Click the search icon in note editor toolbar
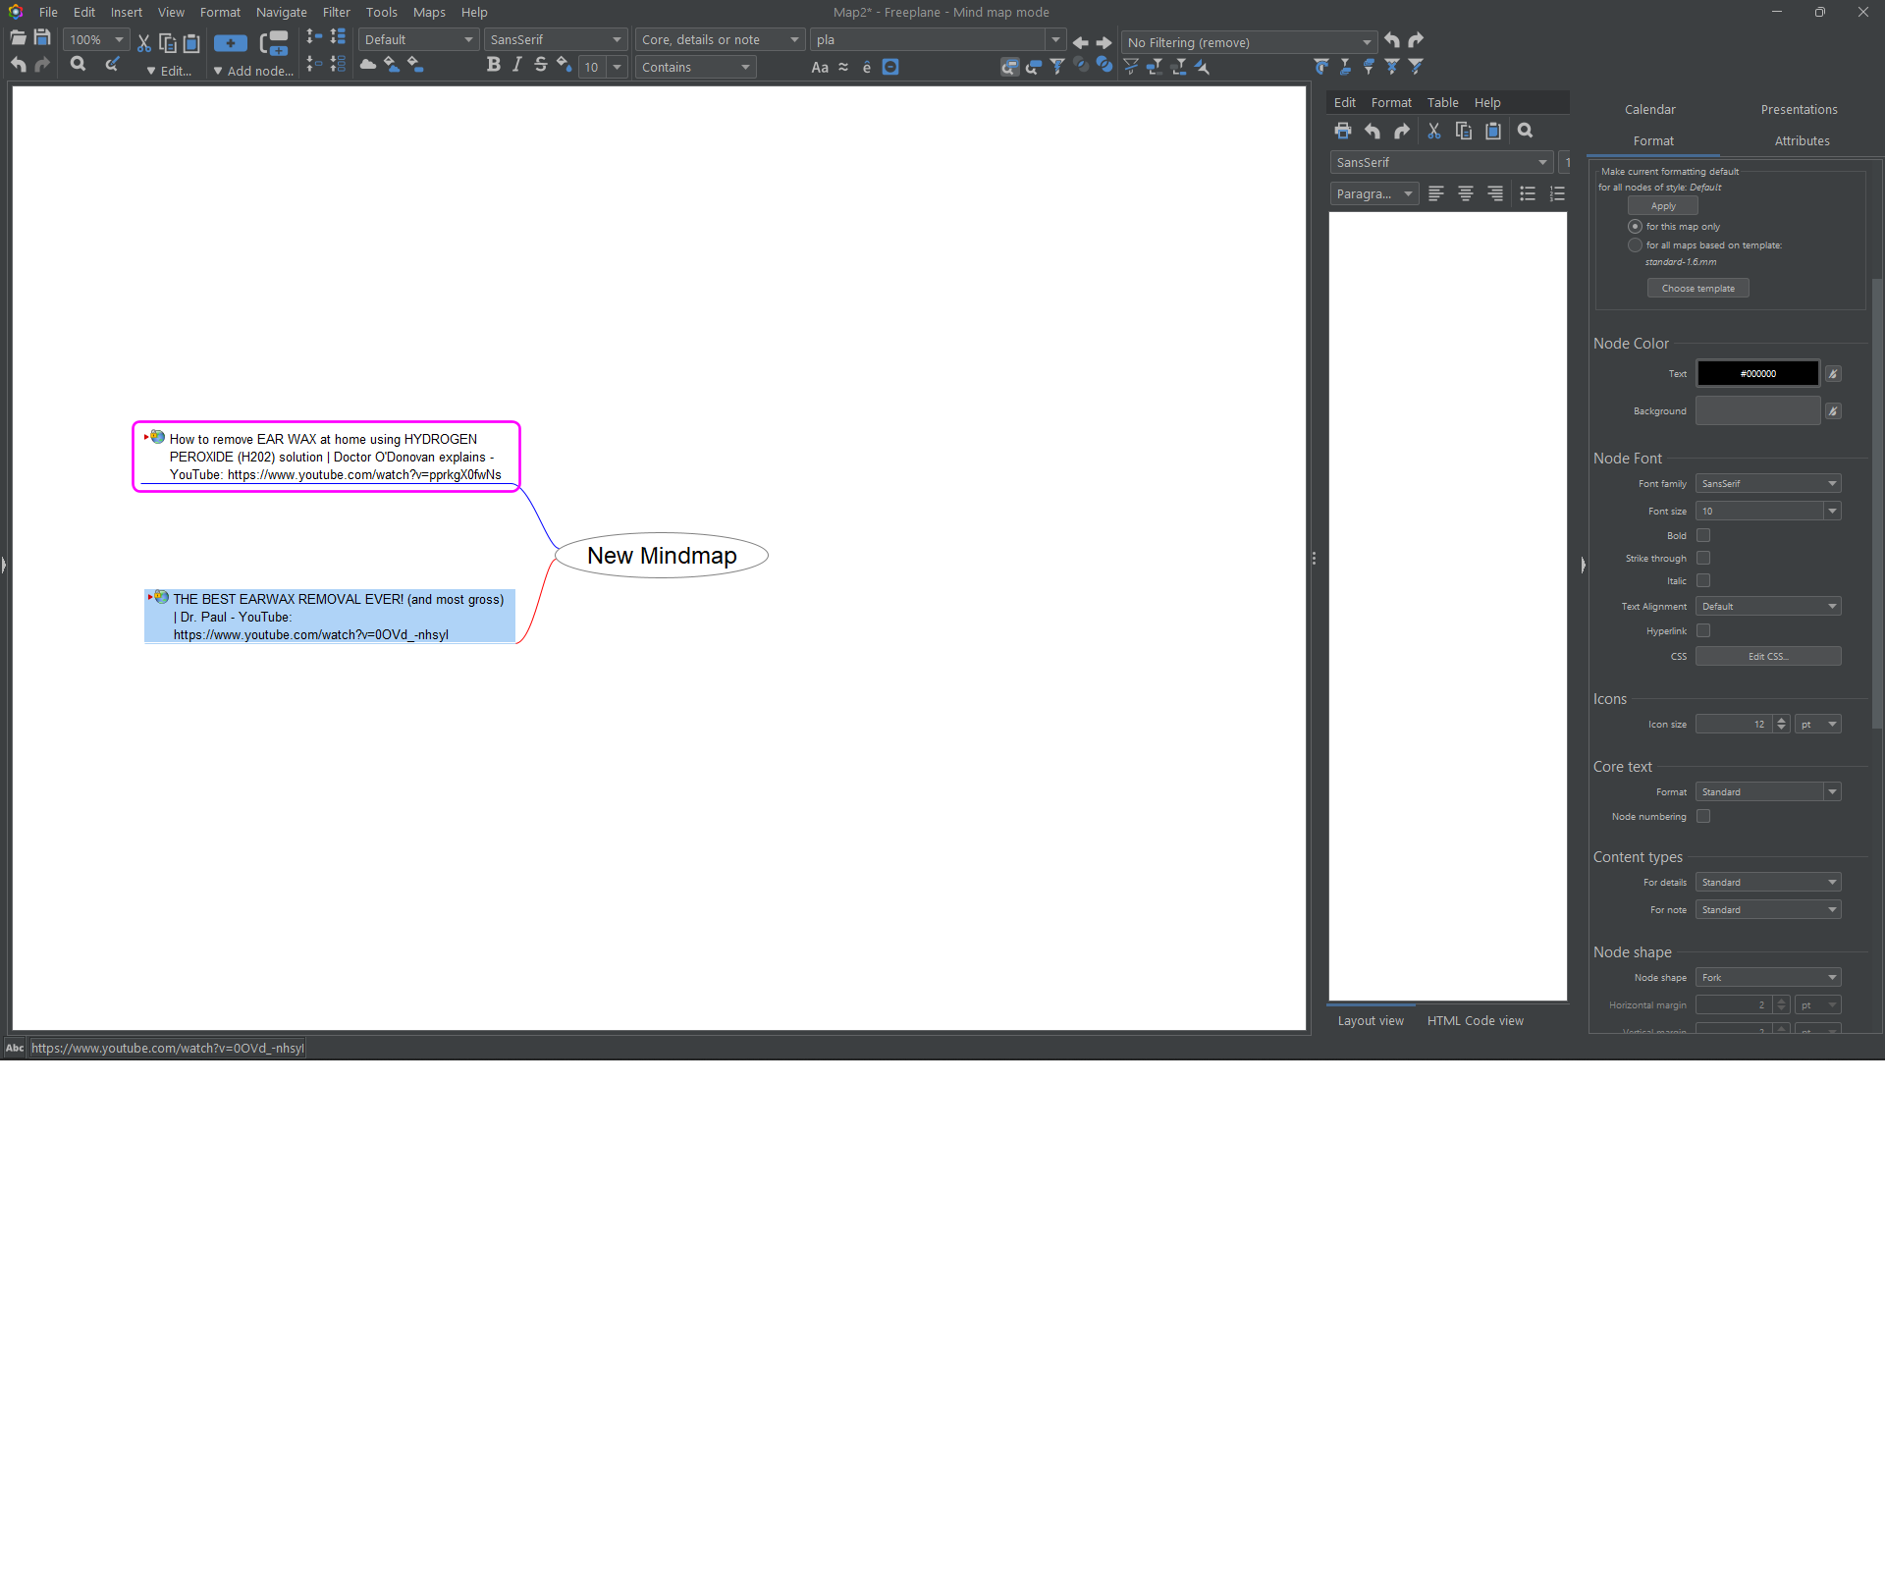The image size is (1885, 1571). (1525, 131)
